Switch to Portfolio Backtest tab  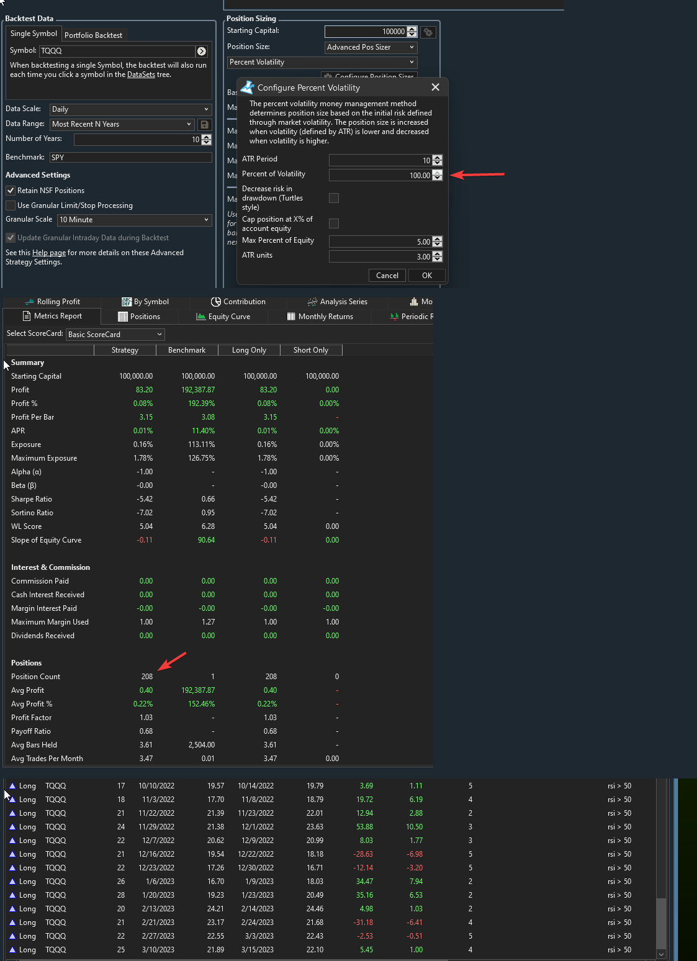tap(93, 35)
